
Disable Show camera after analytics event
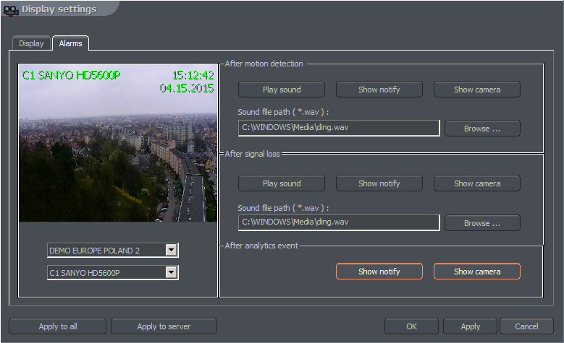(476, 272)
